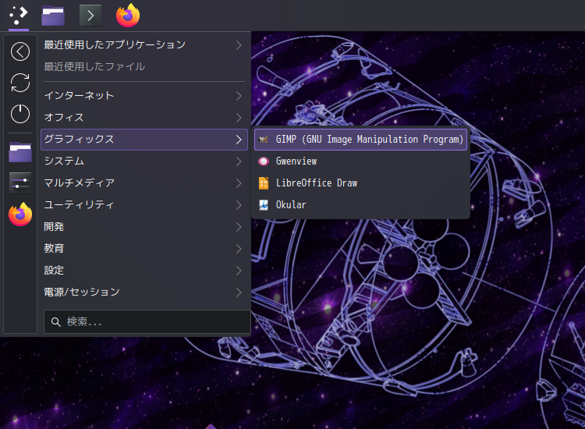
Task: Select the 教育 category
Action: [x=144, y=249]
